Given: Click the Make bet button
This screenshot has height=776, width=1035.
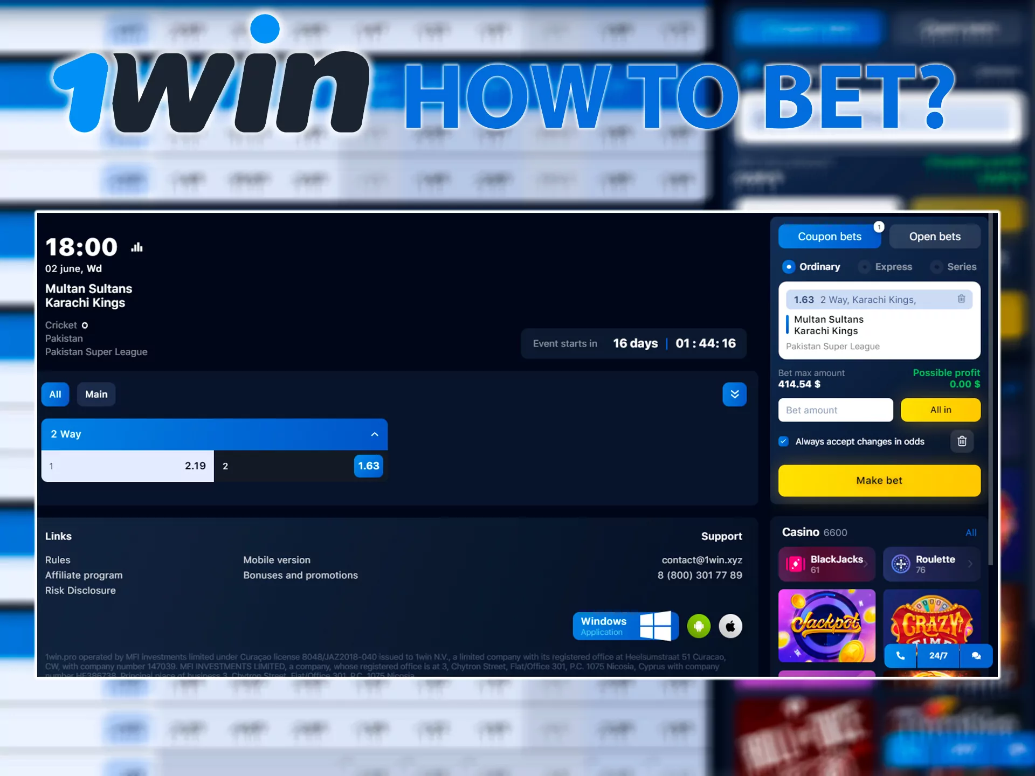Looking at the screenshot, I should pyautogui.click(x=879, y=480).
